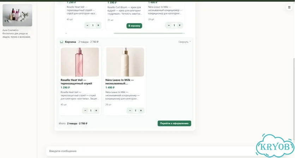Click the 45 шт stock text in cart
The width and height of the screenshot is (295, 158).
point(64,105)
